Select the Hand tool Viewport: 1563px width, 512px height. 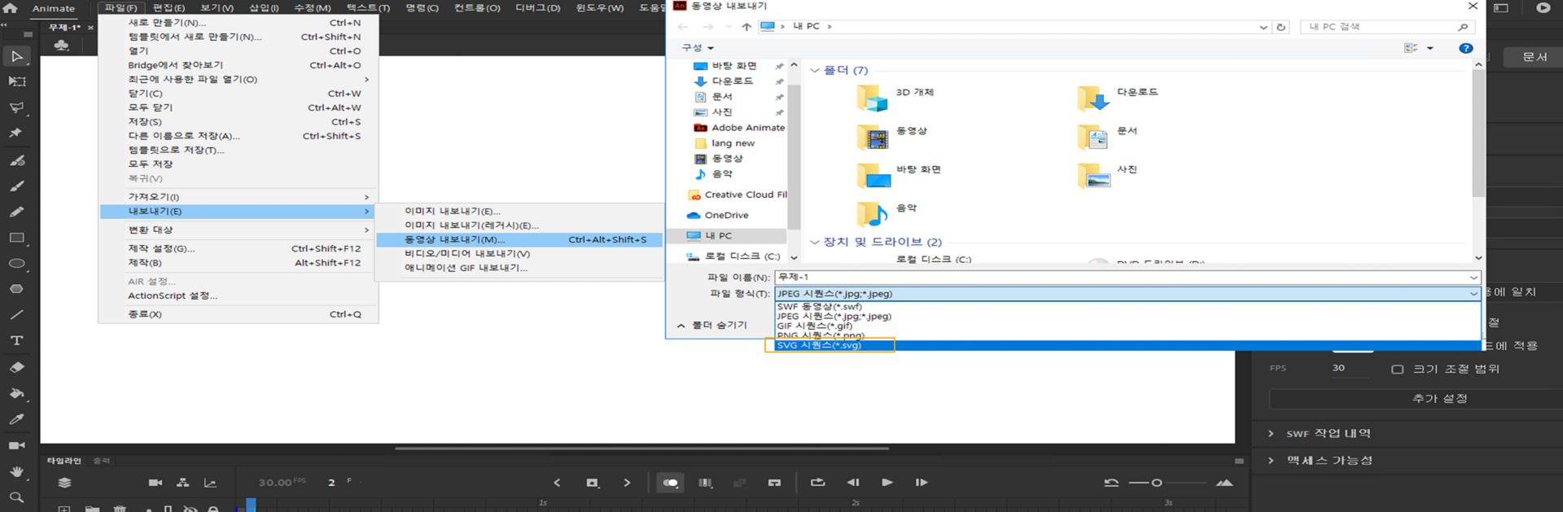(x=16, y=471)
